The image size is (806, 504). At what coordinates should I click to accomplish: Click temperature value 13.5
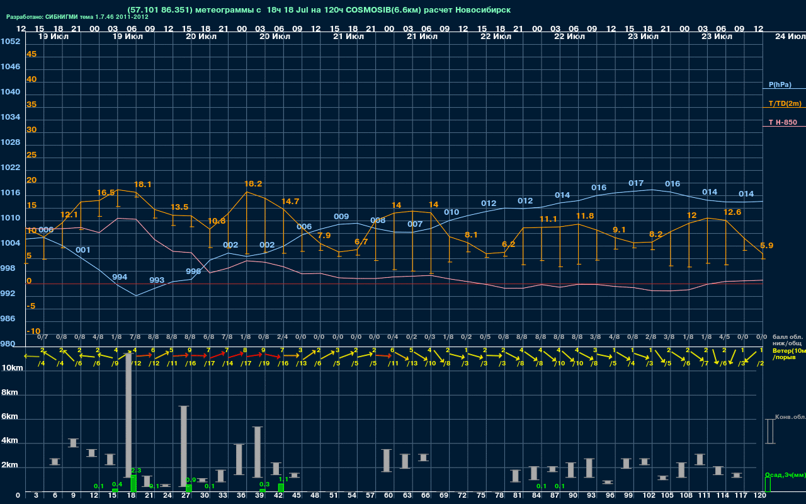click(x=179, y=207)
